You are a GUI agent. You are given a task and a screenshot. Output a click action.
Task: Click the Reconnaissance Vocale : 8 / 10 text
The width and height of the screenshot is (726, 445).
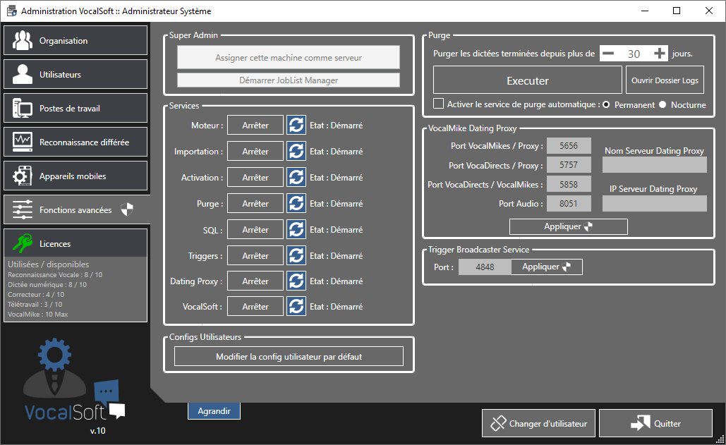click(55, 275)
